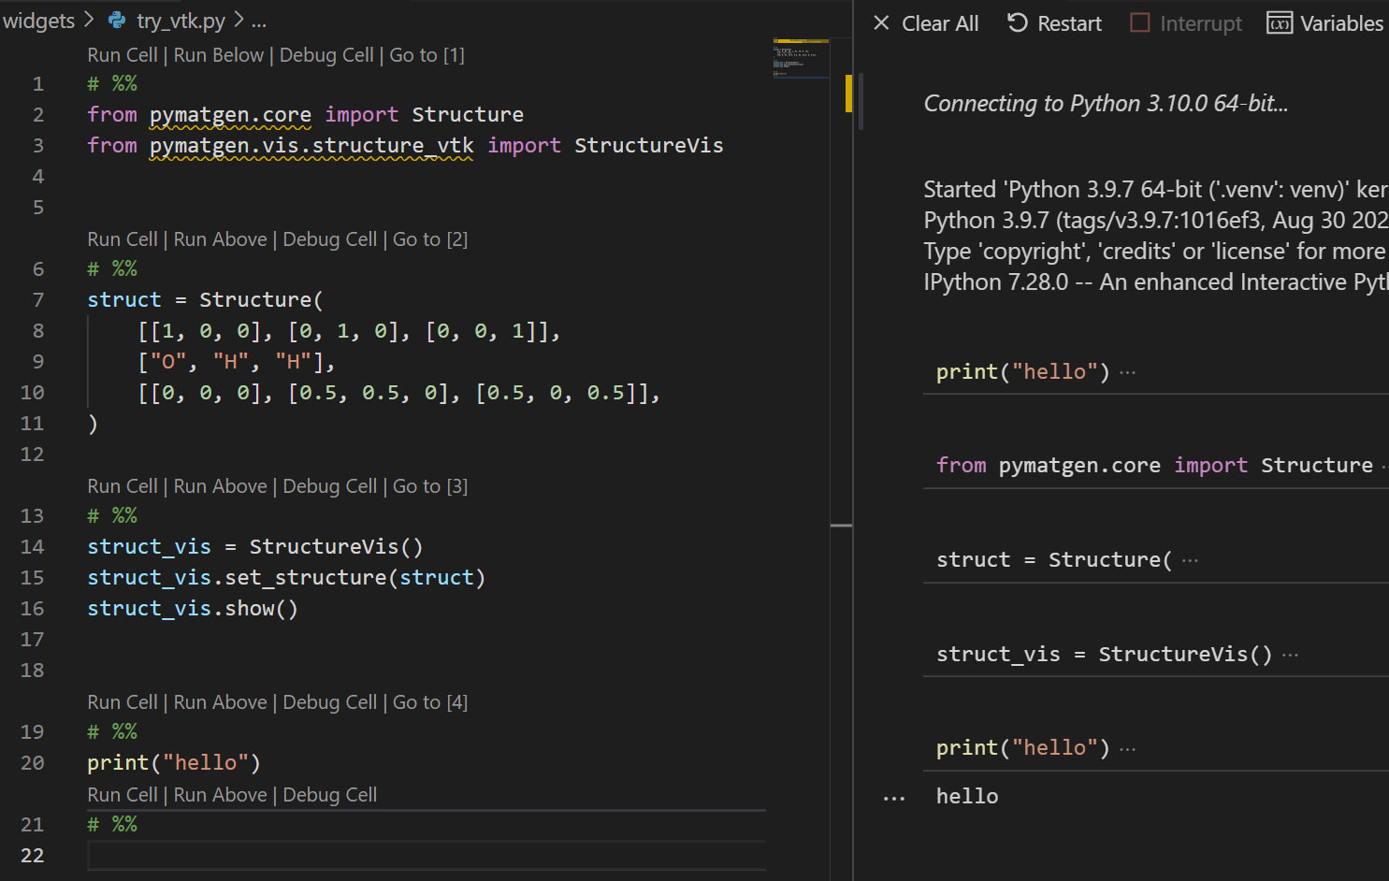
Task: Run Cell on the first code cell
Action: point(122,54)
